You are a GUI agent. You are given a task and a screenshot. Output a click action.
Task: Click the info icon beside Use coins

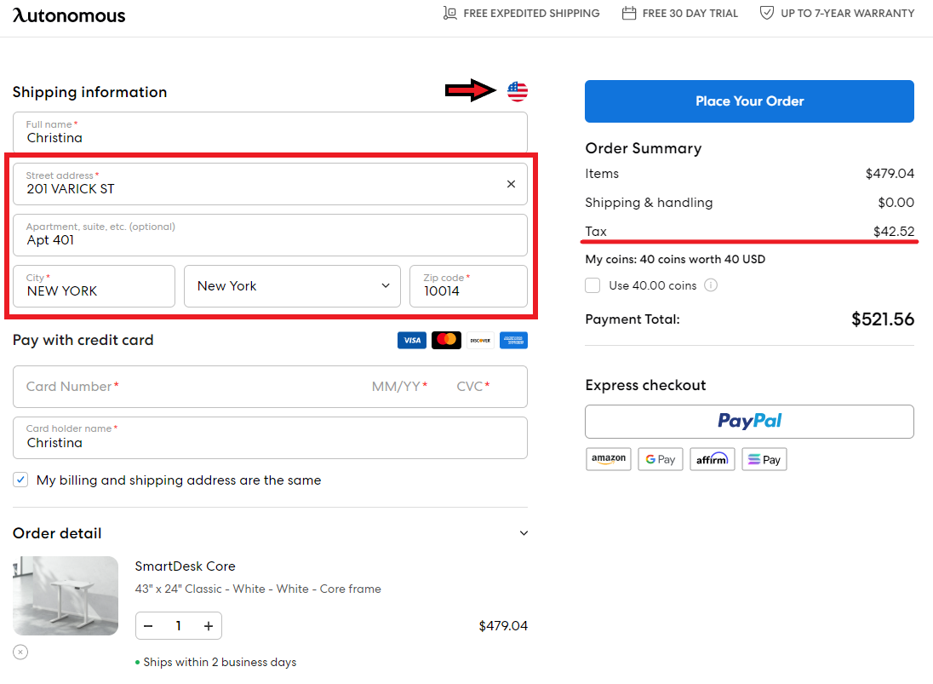click(x=711, y=285)
